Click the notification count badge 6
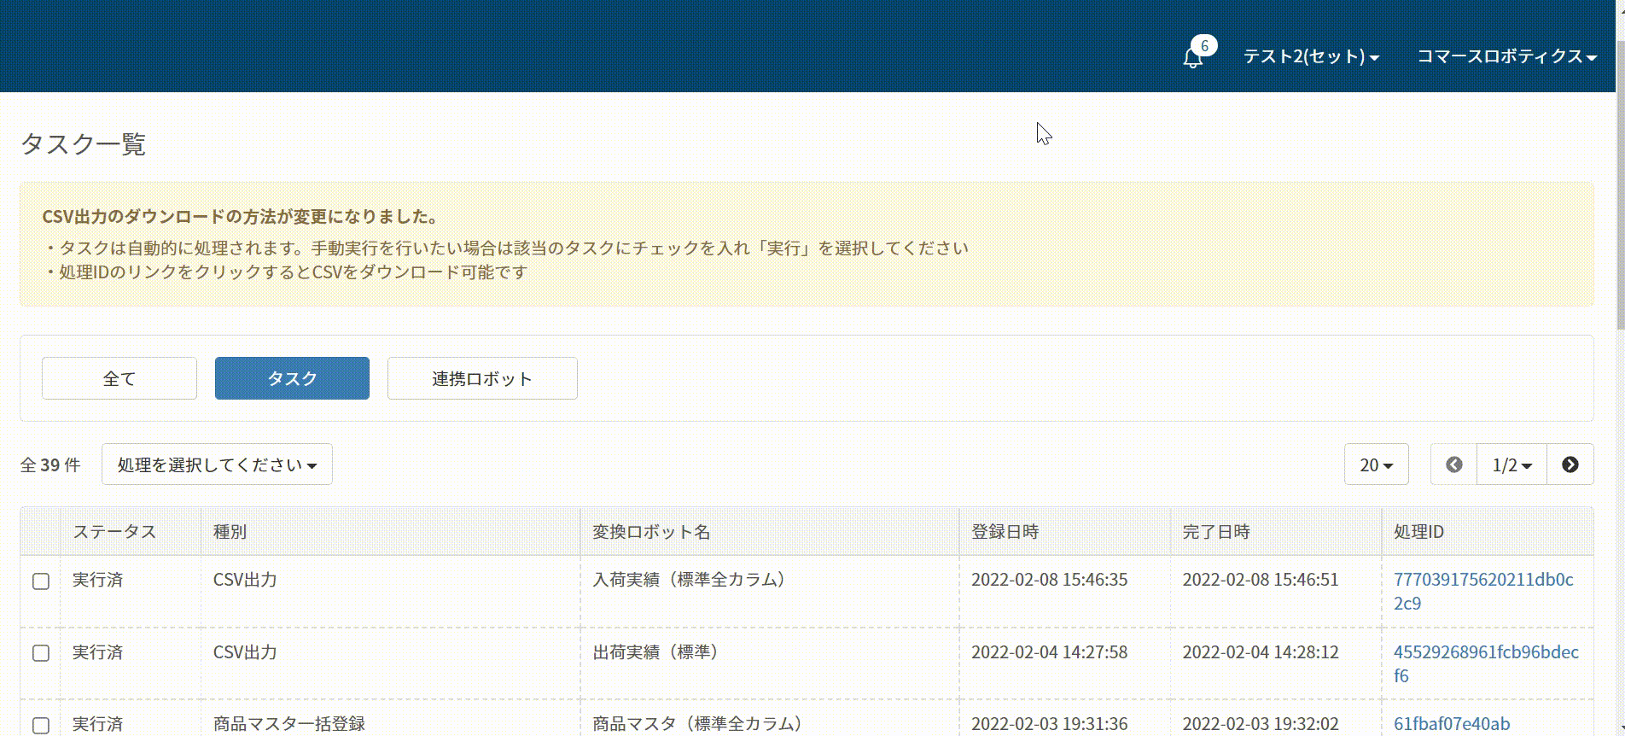 (x=1204, y=45)
